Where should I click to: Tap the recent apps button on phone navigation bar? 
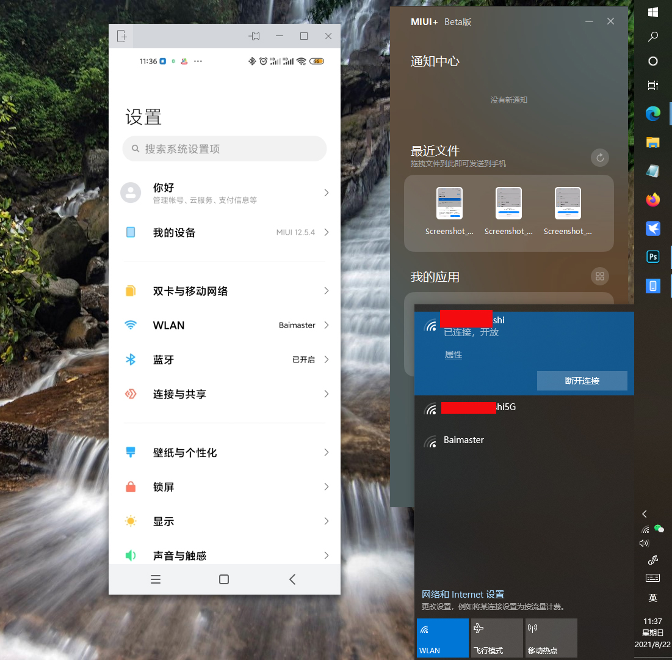pos(156,579)
